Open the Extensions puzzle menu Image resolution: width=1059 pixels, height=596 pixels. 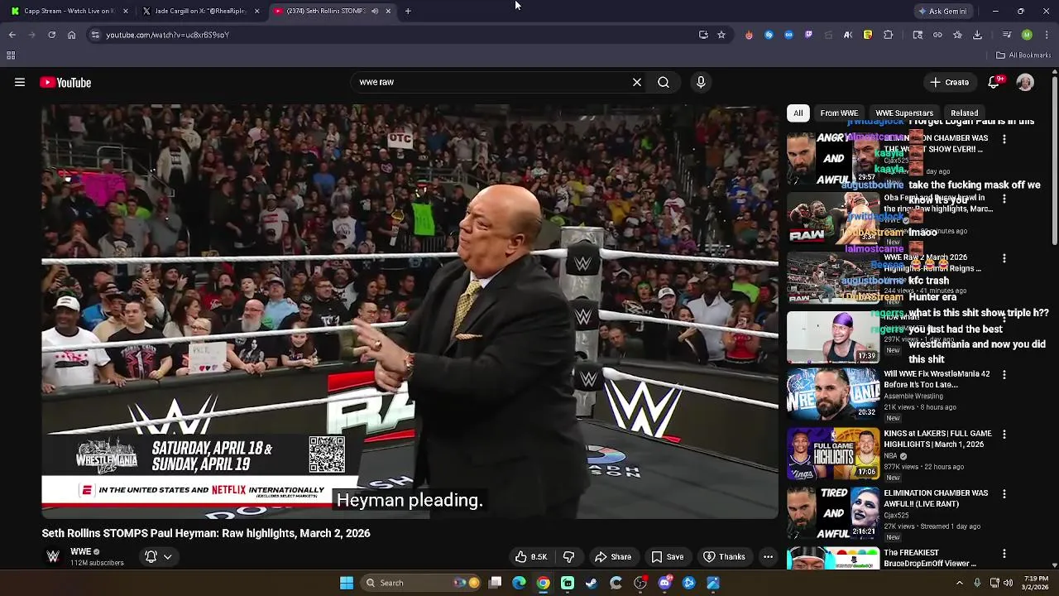click(x=888, y=35)
